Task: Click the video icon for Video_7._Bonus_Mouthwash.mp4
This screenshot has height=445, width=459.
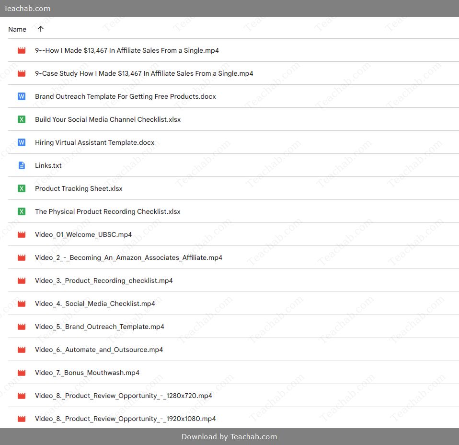Action: click(x=22, y=373)
